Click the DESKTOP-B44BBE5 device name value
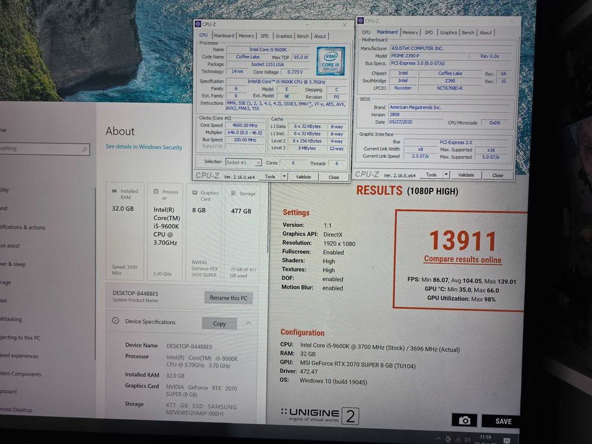Viewport: 592px width, 444px height. (x=189, y=346)
